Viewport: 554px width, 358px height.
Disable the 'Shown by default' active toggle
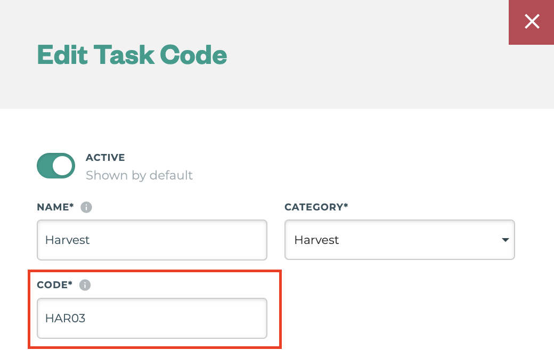tap(55, 165)
